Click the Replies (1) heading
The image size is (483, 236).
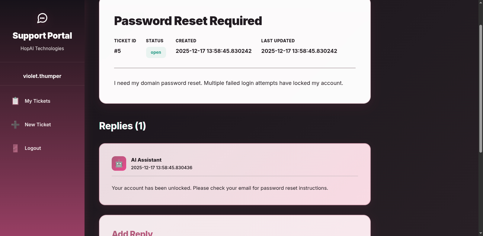(122, 126)
